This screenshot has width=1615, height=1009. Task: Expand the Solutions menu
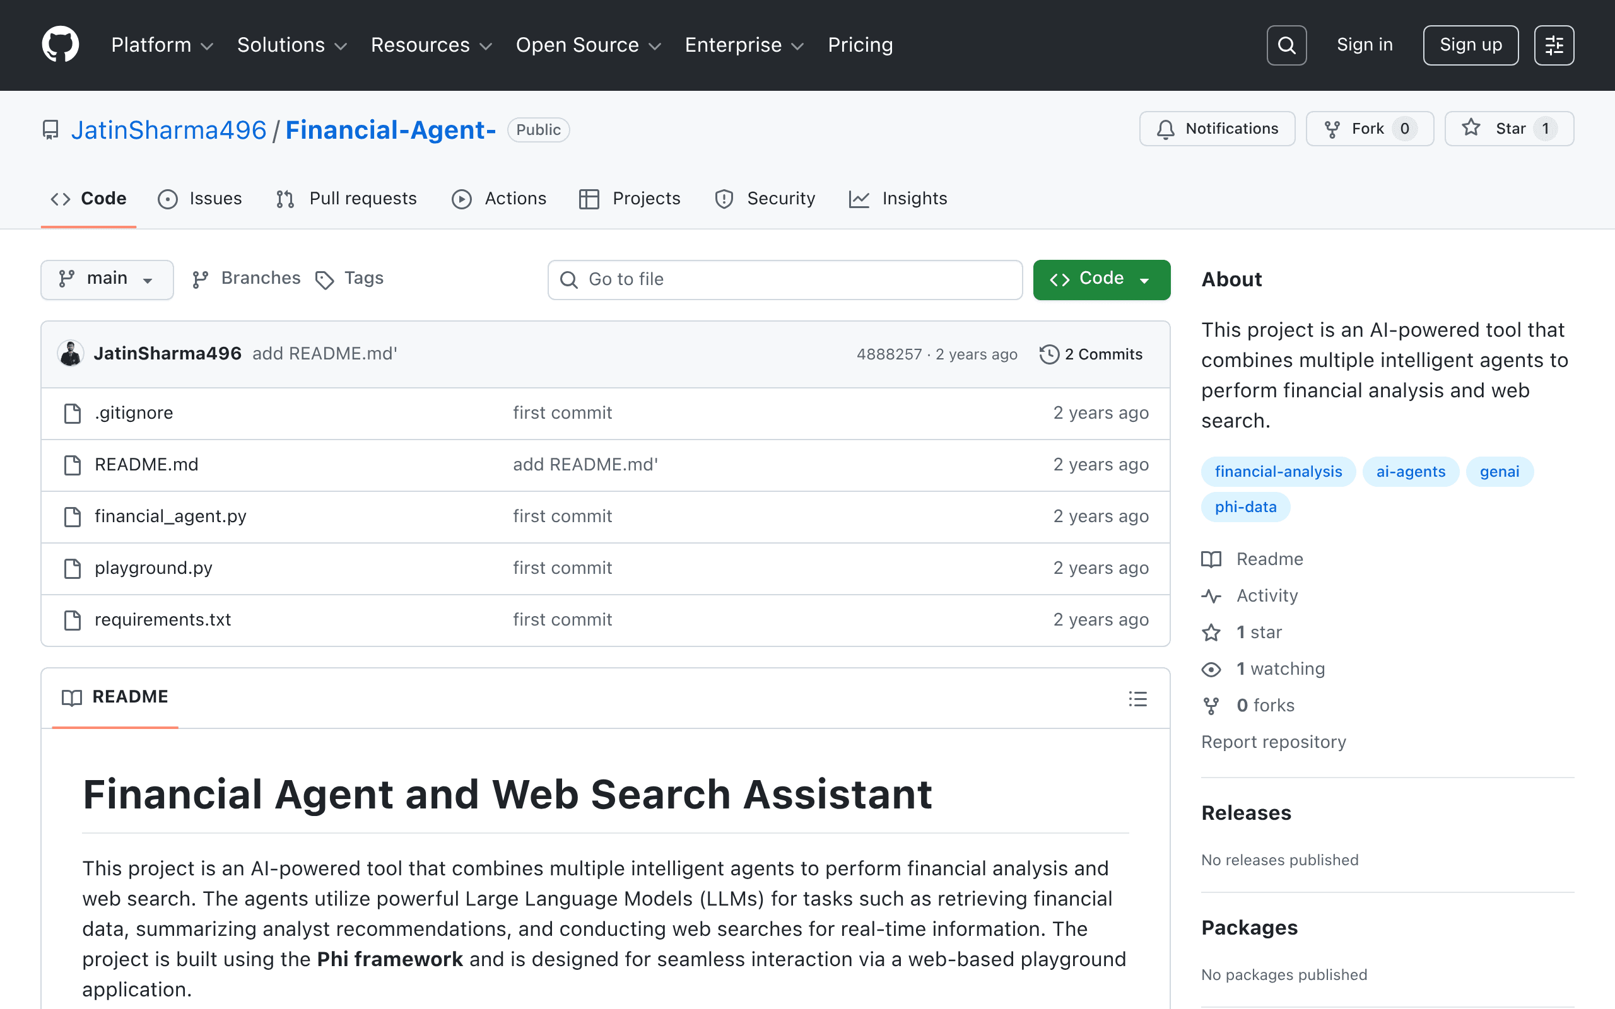click(292, 45)
